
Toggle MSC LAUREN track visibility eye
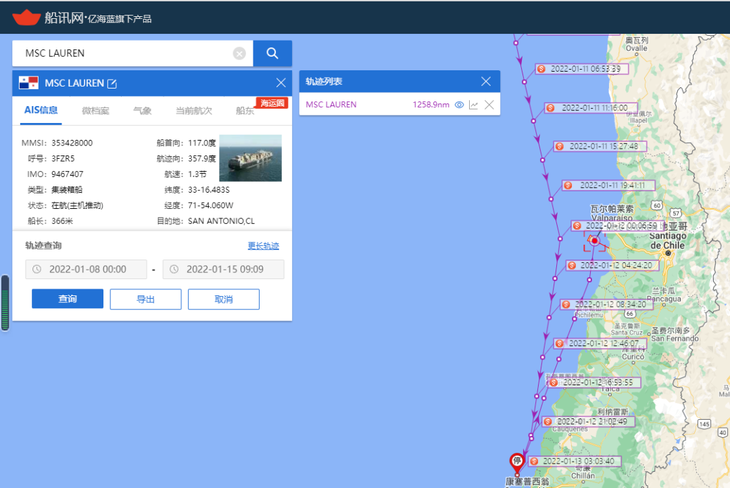(459, 105)
